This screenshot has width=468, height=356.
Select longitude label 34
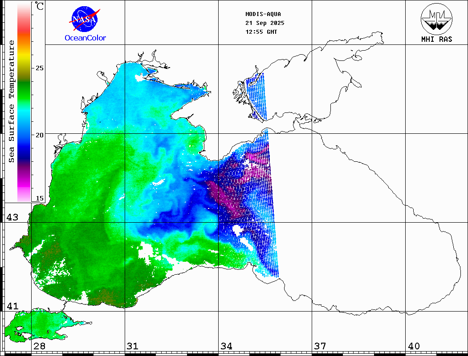coord(226,346)
